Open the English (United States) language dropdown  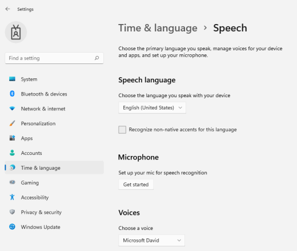[x=152, y=107]
